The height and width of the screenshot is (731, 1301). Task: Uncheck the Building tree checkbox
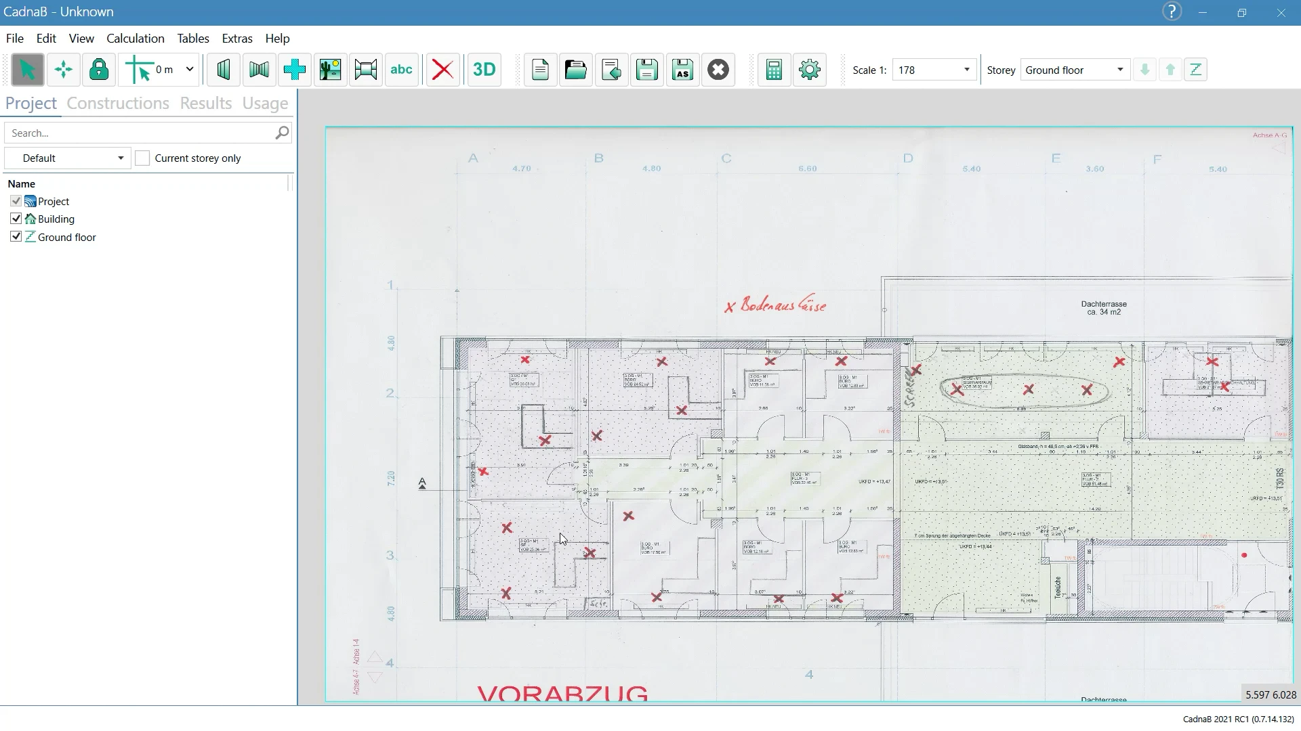(16, 219)
